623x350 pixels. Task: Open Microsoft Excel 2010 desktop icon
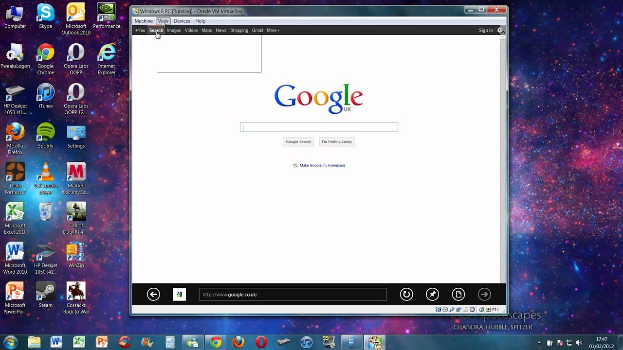click(15, 218)
